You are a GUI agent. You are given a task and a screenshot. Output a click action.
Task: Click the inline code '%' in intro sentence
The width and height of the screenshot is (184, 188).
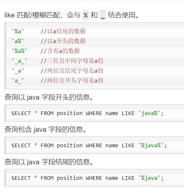coord(86,15)
